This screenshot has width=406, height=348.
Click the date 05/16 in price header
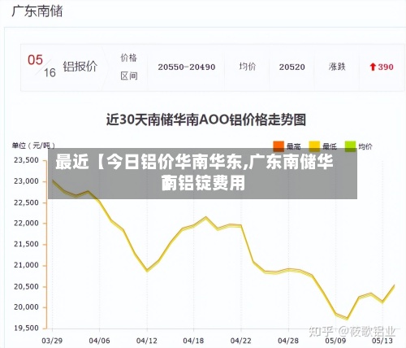[41, 66]
